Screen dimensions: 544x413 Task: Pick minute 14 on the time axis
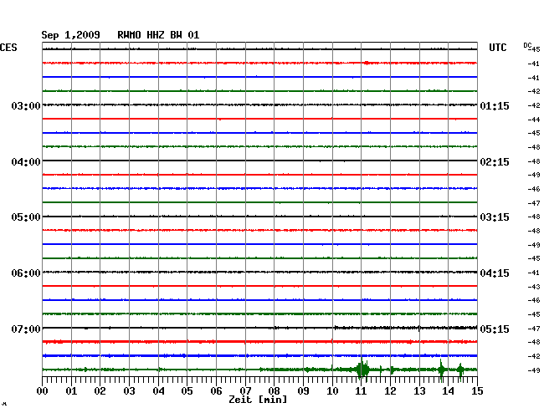point(448,391)
